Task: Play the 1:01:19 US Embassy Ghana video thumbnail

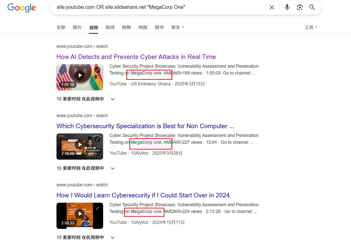Action: pyautogui.click(x=80, y=77)
